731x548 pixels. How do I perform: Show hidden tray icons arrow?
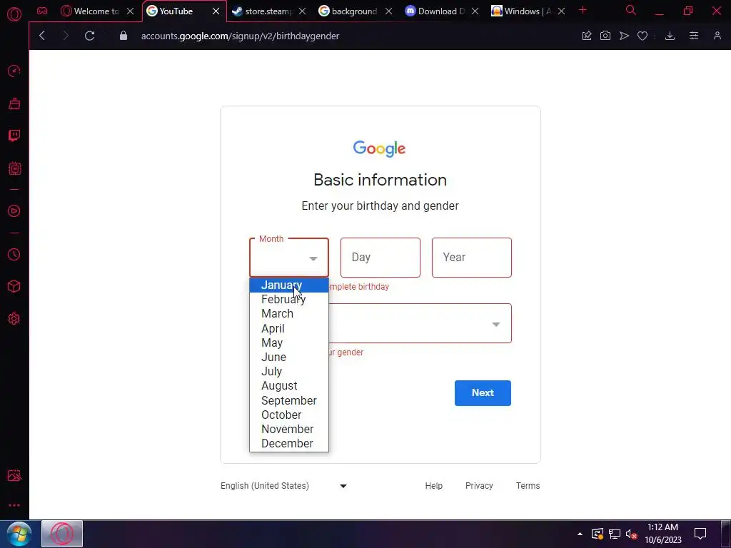[x=580, y=534]
